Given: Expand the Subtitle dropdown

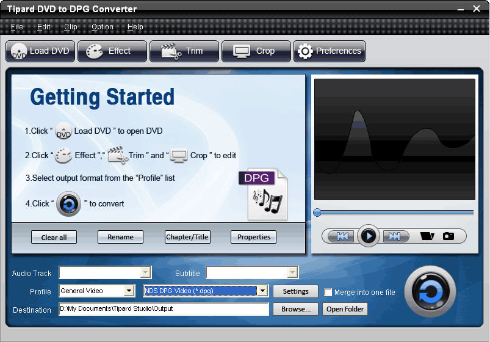Looking at the screenshot, I should pyautogui.click(x=292, y=272).
